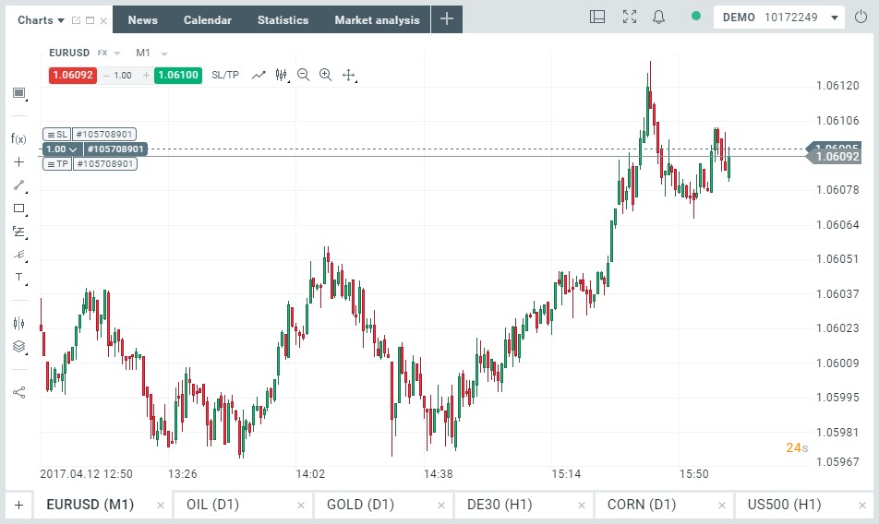Open the candlestick chart type selector

(282, 75)
